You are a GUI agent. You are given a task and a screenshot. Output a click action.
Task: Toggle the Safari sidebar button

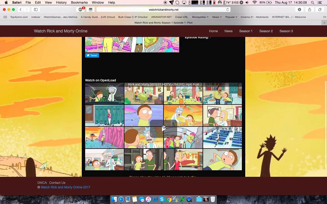click(36, 9)
